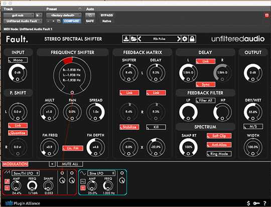271x207 pixels.
Task: Open the Saw/Tri LFO type dropdown
Action: pyautogui.click(x=26, y=173)
